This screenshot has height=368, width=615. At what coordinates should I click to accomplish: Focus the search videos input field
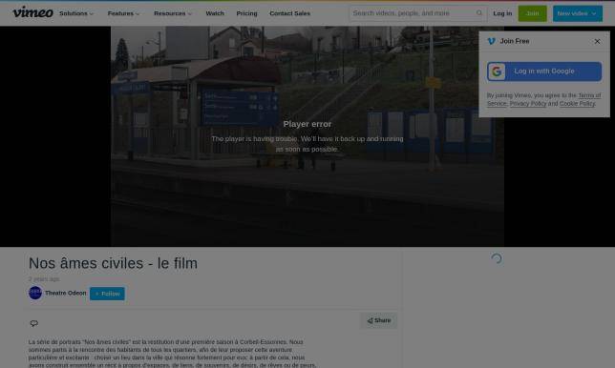point(413,13)
